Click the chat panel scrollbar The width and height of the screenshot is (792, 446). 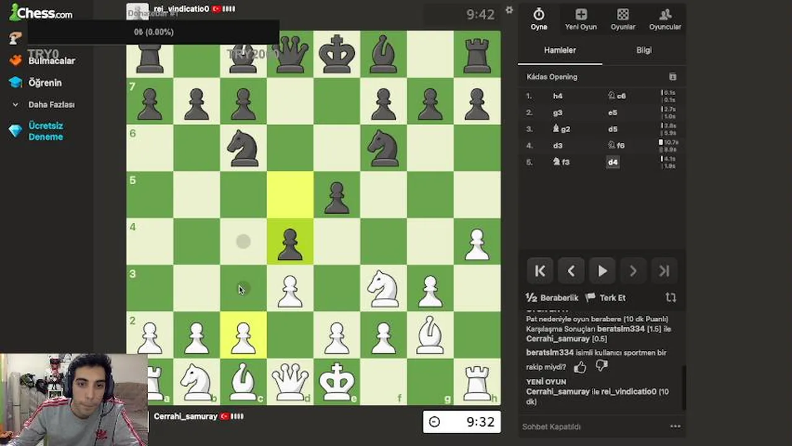[684, 387]
